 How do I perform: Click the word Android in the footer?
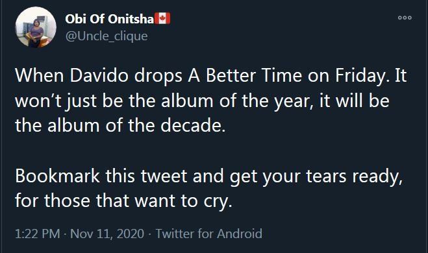coord(240,234)
